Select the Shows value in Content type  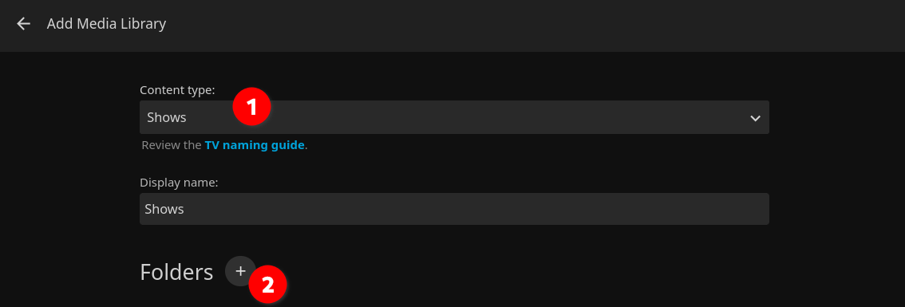[x=167, y=117]
